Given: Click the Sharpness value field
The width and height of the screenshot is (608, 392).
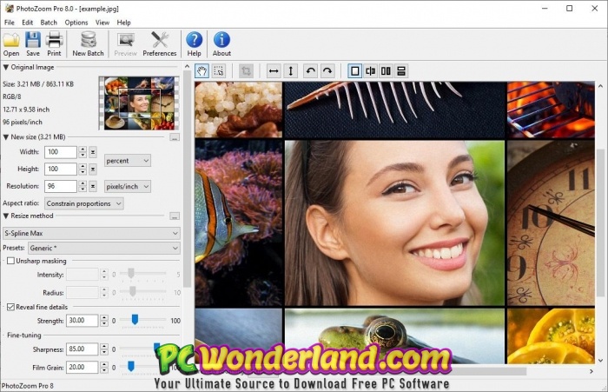Looking at the screenshot, I should 83,349.
